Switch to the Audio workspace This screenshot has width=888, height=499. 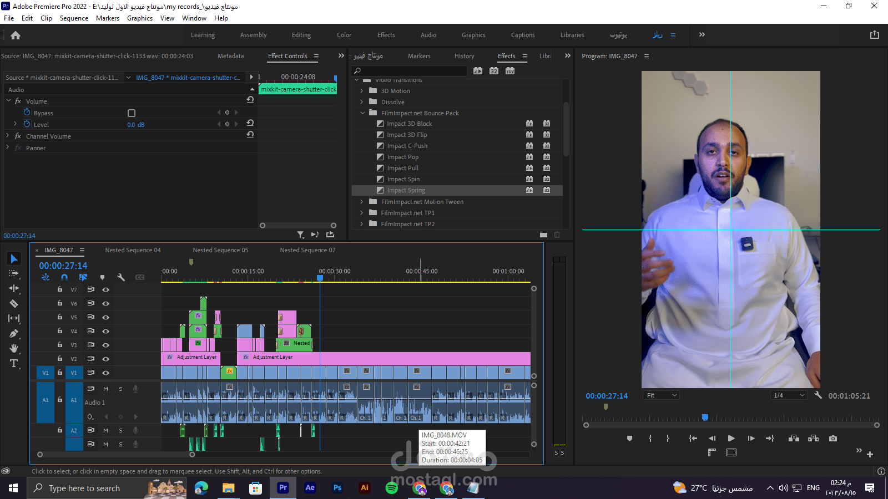click(428, 35)
